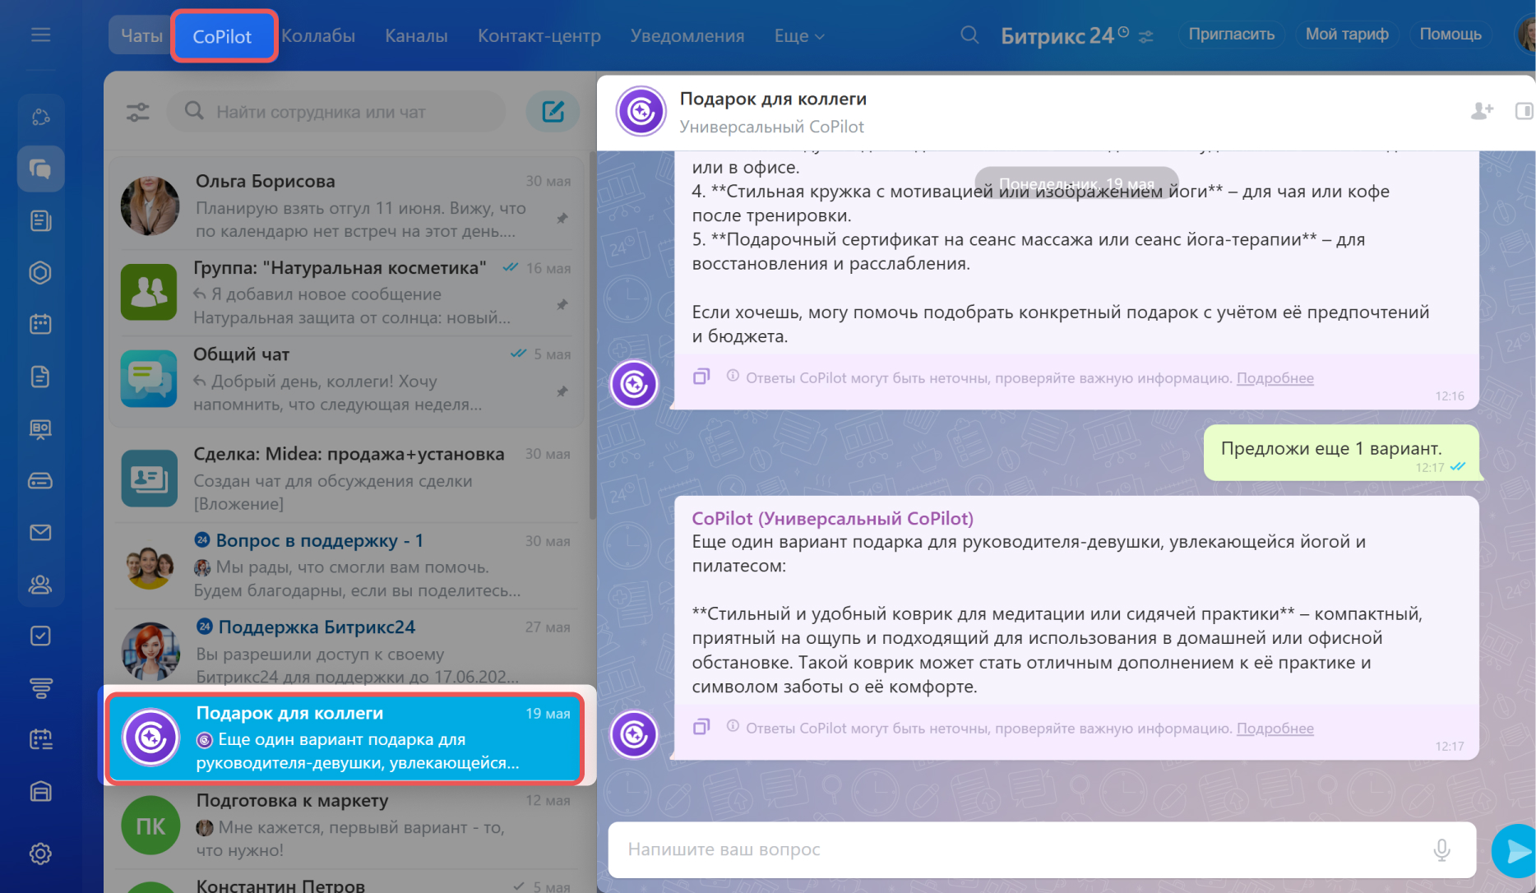Screen dimensions: 1536x893
Task: Open the Messenger chat icon in the sidebar
Action: [x=40, y=169]
